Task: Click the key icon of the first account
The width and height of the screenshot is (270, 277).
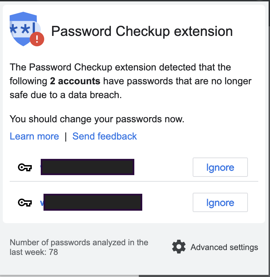Action: coord(25,168)
